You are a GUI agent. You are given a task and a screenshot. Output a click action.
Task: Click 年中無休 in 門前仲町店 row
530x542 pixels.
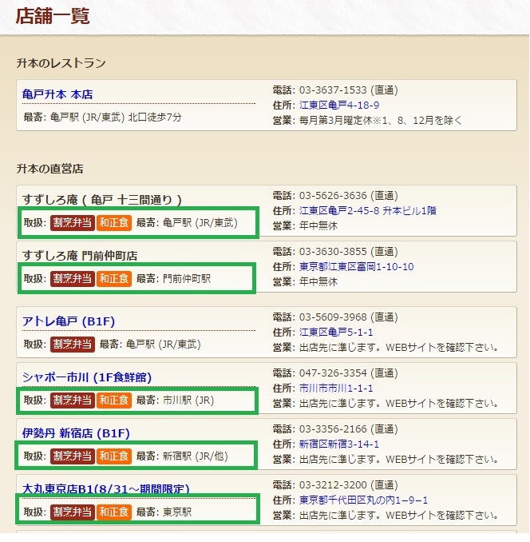coord(318,281)
